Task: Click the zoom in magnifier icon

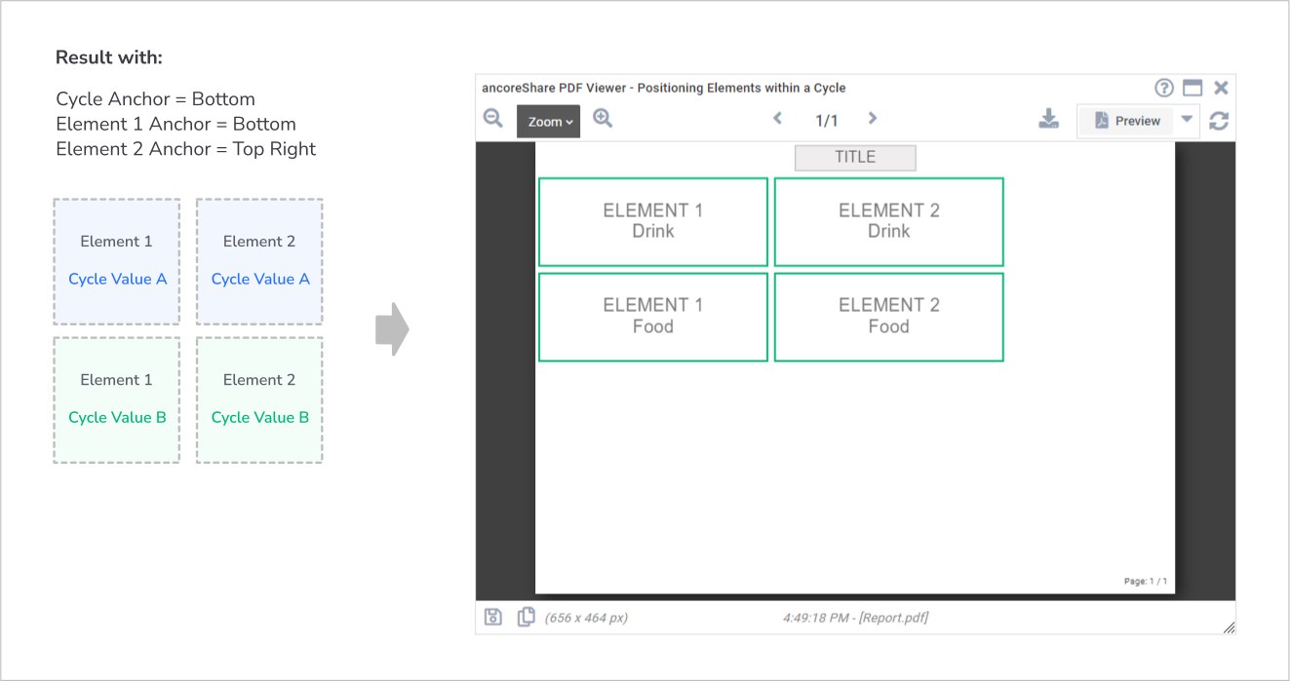Action: click(603, 119)
